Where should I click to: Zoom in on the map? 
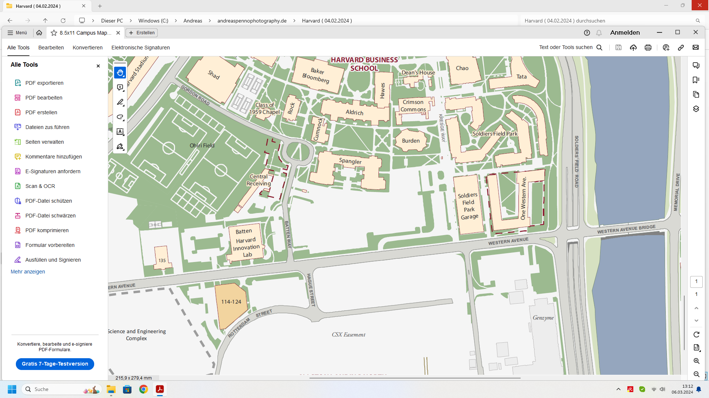coord(696,361)
